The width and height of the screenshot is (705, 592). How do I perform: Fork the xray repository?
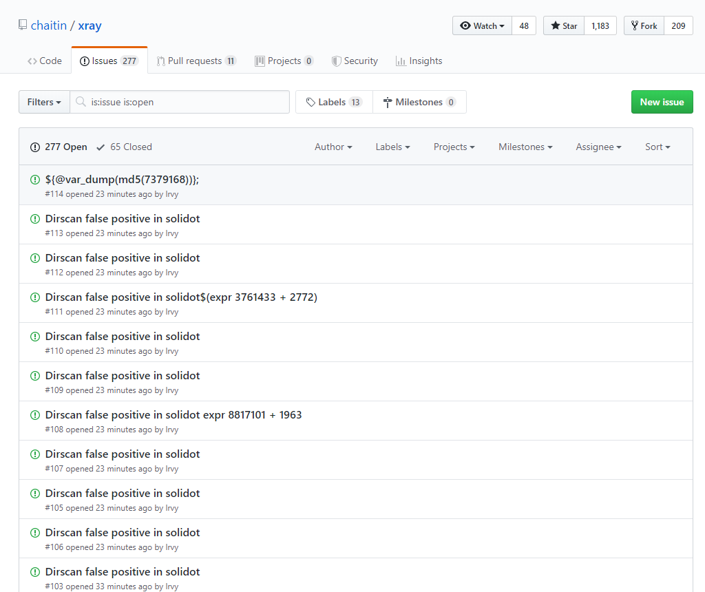coord(644,25)
